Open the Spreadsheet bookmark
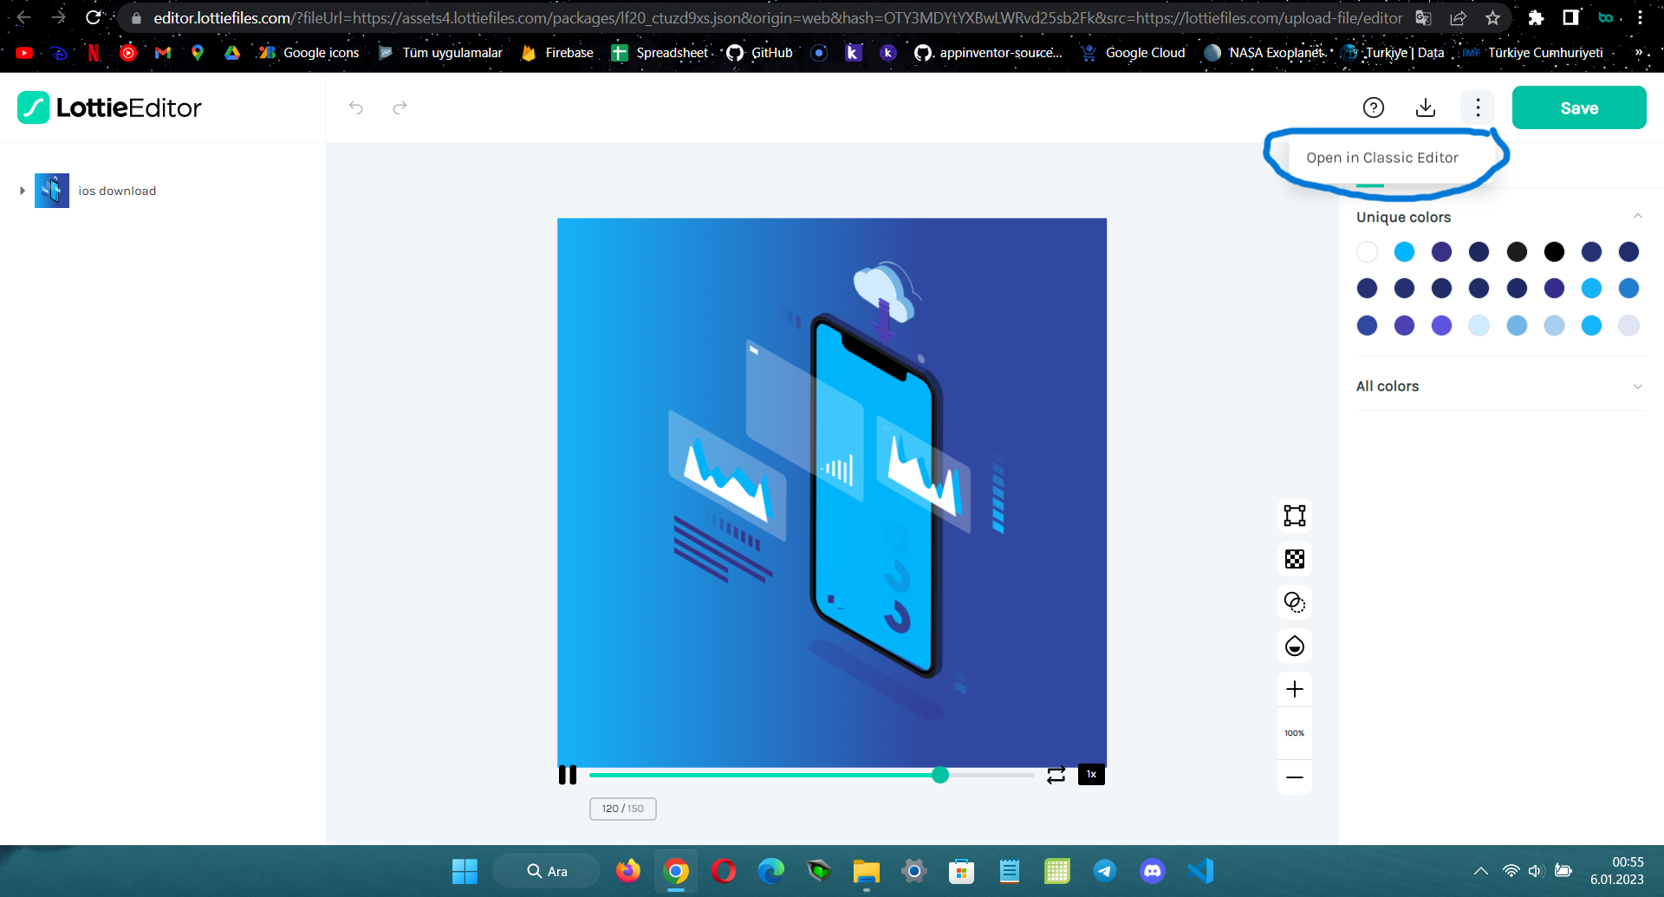1664x897 pixels. [660, 53]
